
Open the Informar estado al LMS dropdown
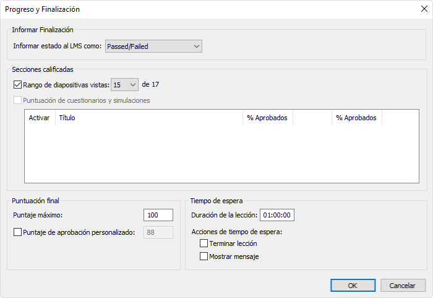[153, 46]
